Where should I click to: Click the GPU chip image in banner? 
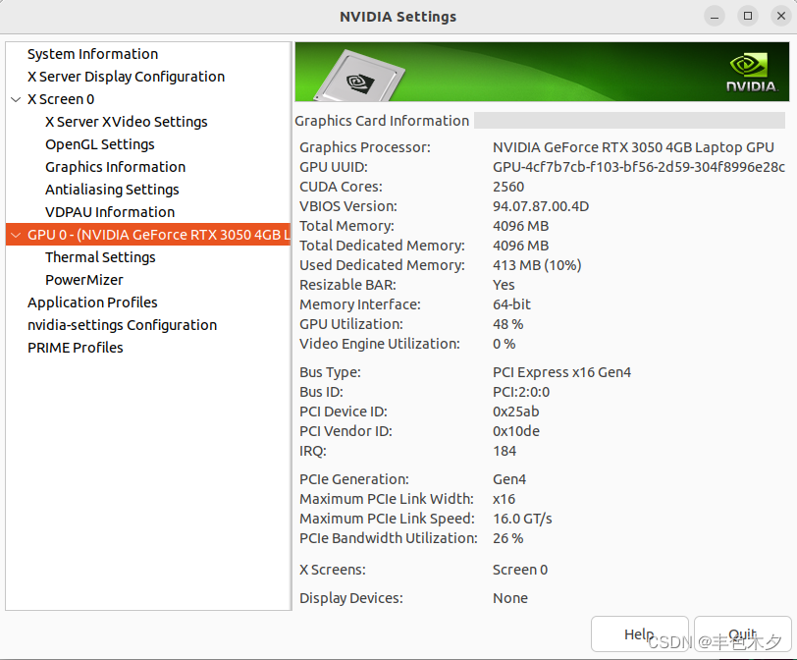click(x=359, y=78)
